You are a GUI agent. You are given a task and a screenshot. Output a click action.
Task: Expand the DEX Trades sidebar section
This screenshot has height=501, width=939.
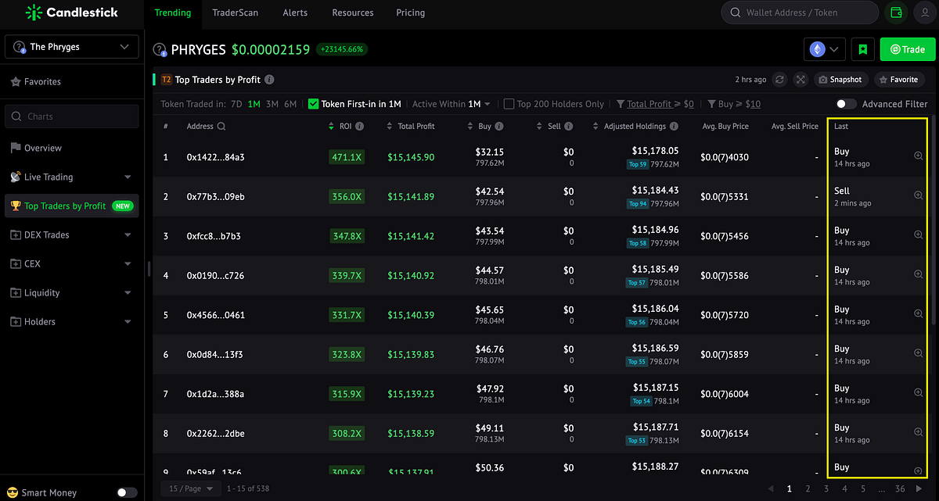point(71,234)
